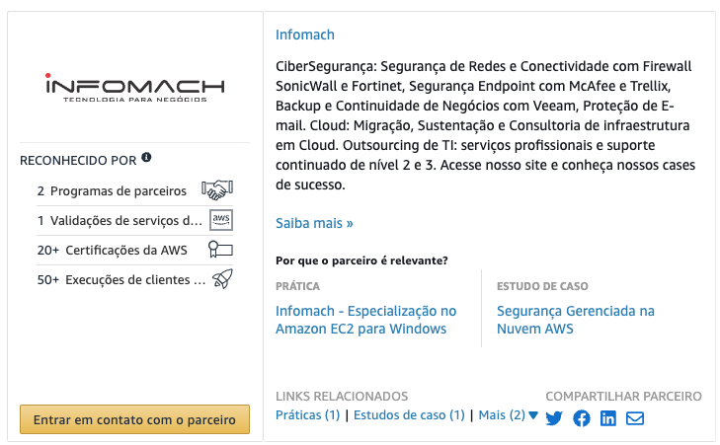The image size is (720, 445).
Task: Share partner on LinkedIn
Action: coord(608,418)
